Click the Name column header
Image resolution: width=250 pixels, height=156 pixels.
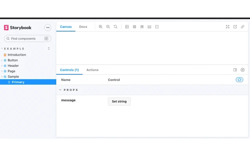click(66, 80)
